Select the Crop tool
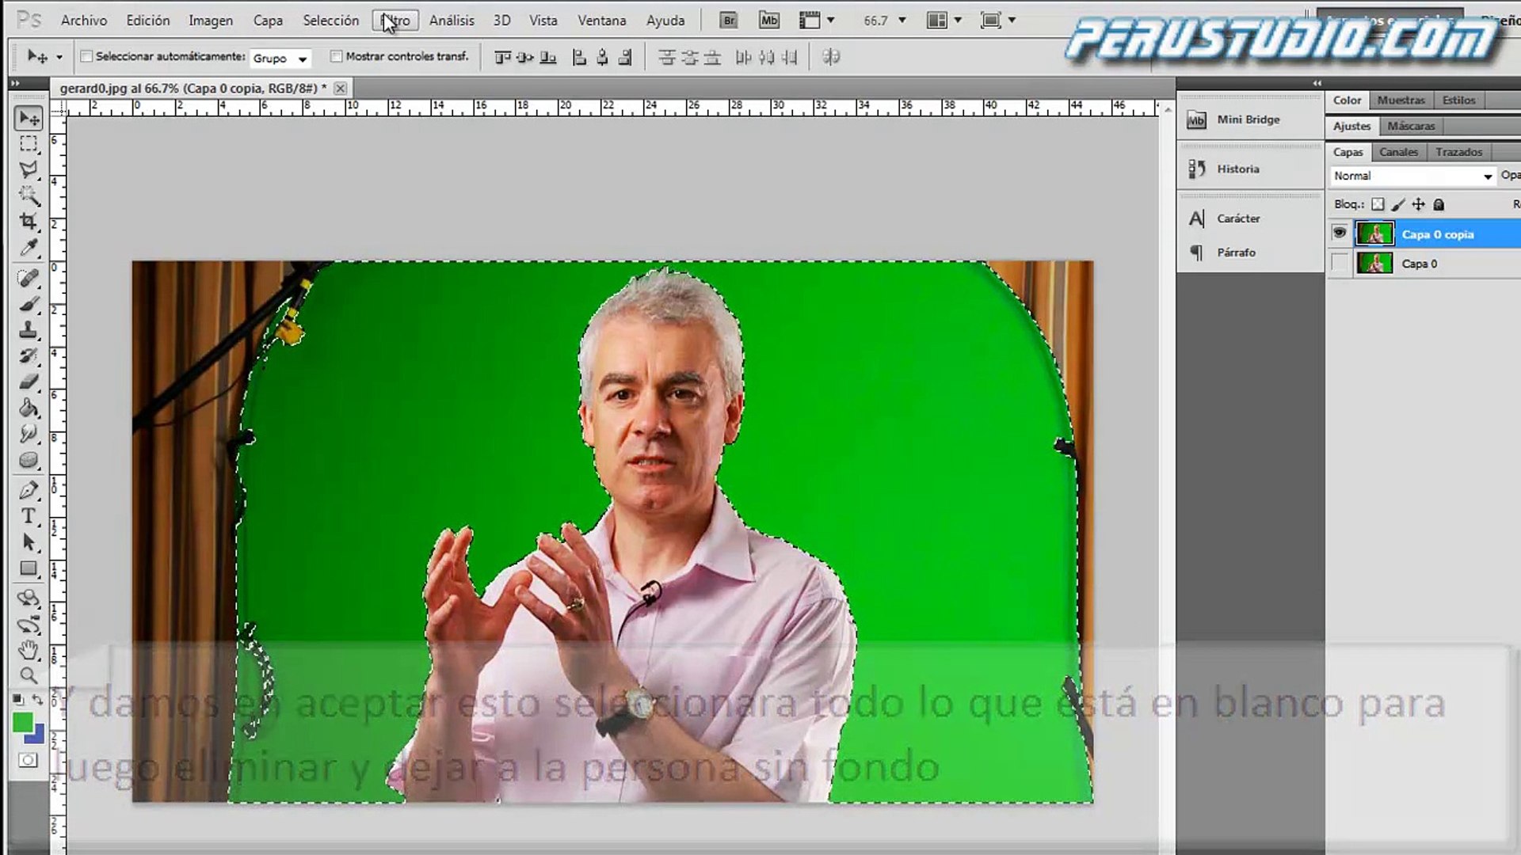Screen dimensions: 1521x855 [x=29, y=222]
